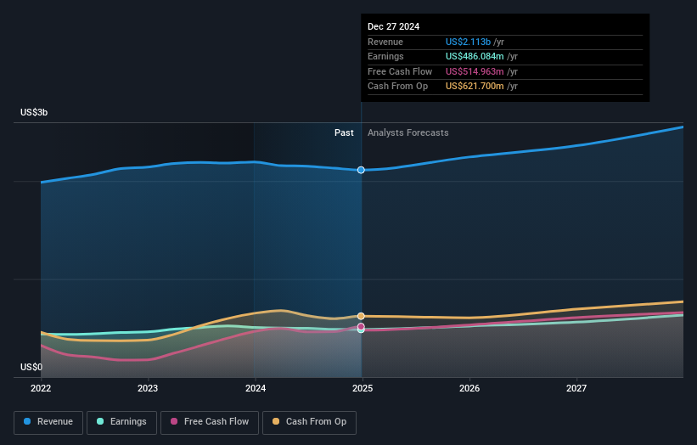Viewport: 697px width, 445px height.
Task: Click the Free Cash Flow label in tooltip
Action: pyautogui.click(x=400, y=71)
